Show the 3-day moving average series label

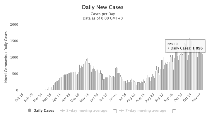(87, 111)
